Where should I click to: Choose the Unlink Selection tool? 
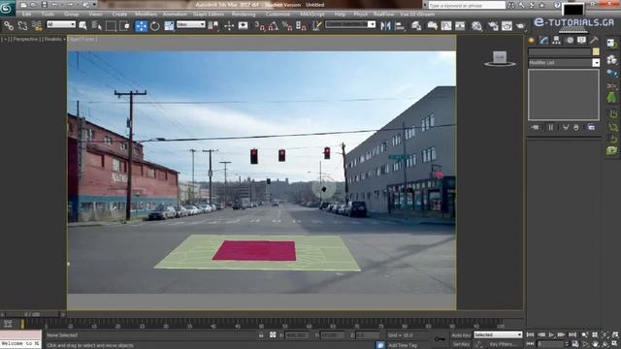22,26
